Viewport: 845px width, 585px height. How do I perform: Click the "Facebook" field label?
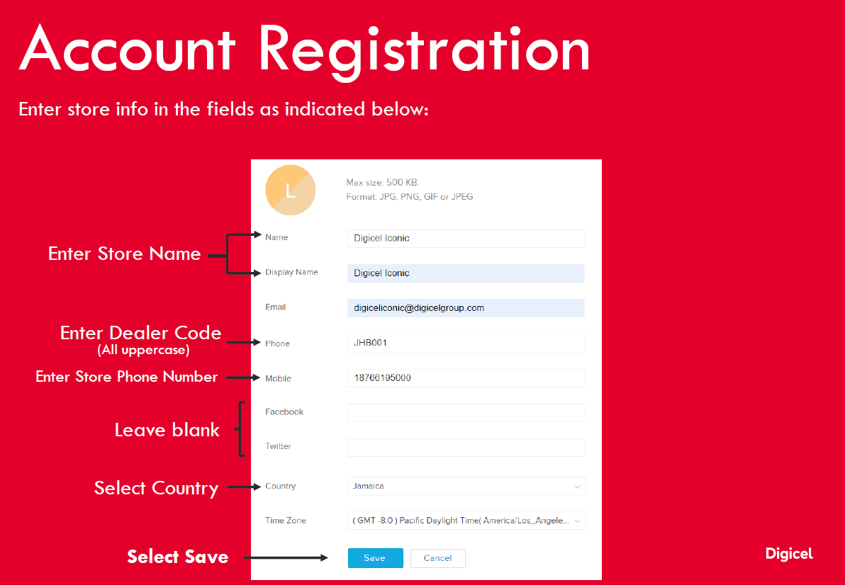click(284, 411)
